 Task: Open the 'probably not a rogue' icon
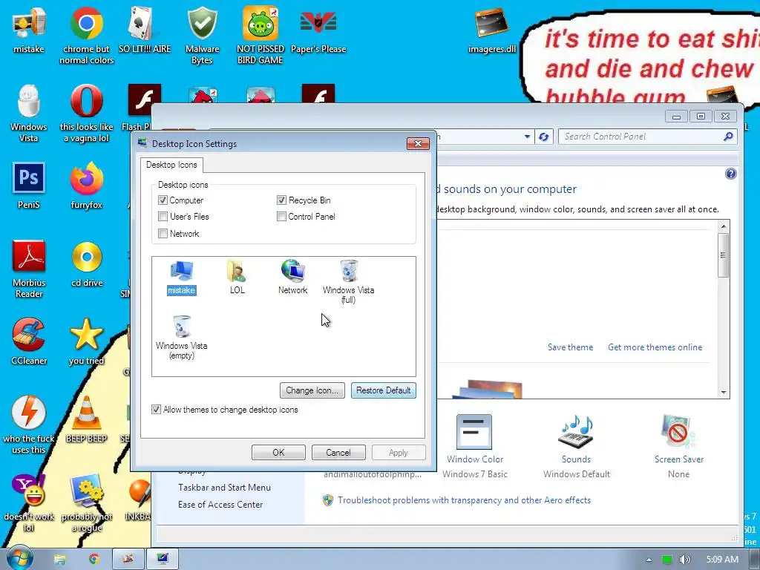click(x=87, y=502)
